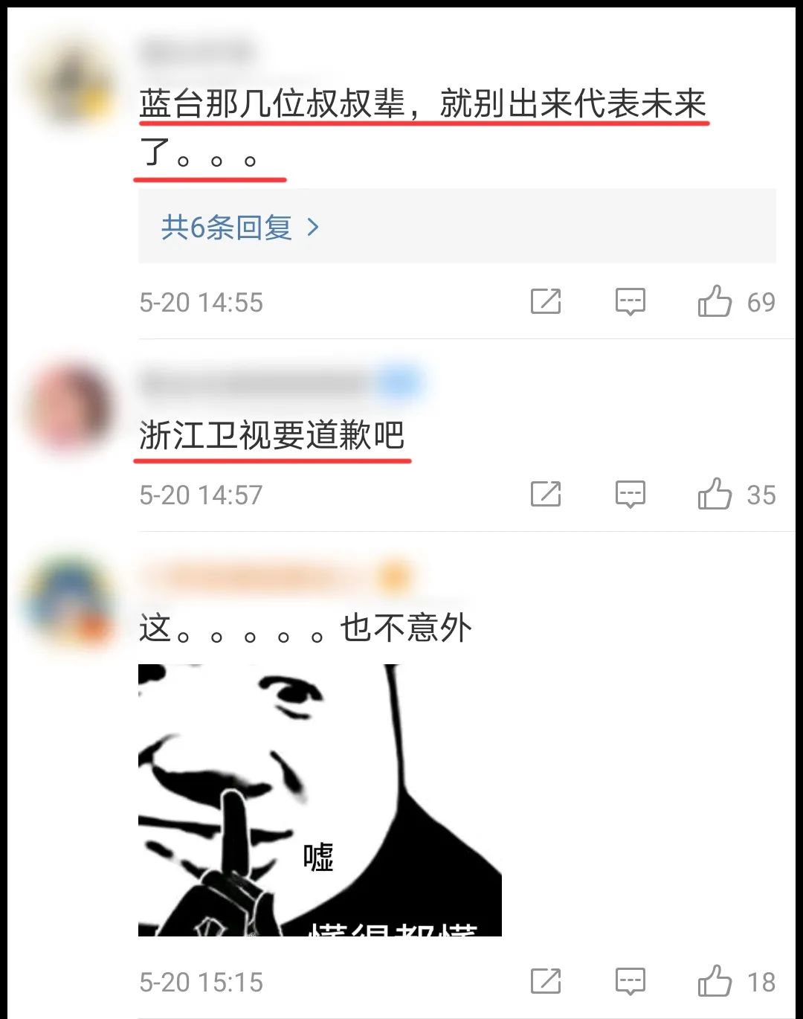The width and height of the screenshot is (803, 1019).
Task: Select the 蓝台那几位叔叔辈 comment text
Action: (x=422, y=128)
